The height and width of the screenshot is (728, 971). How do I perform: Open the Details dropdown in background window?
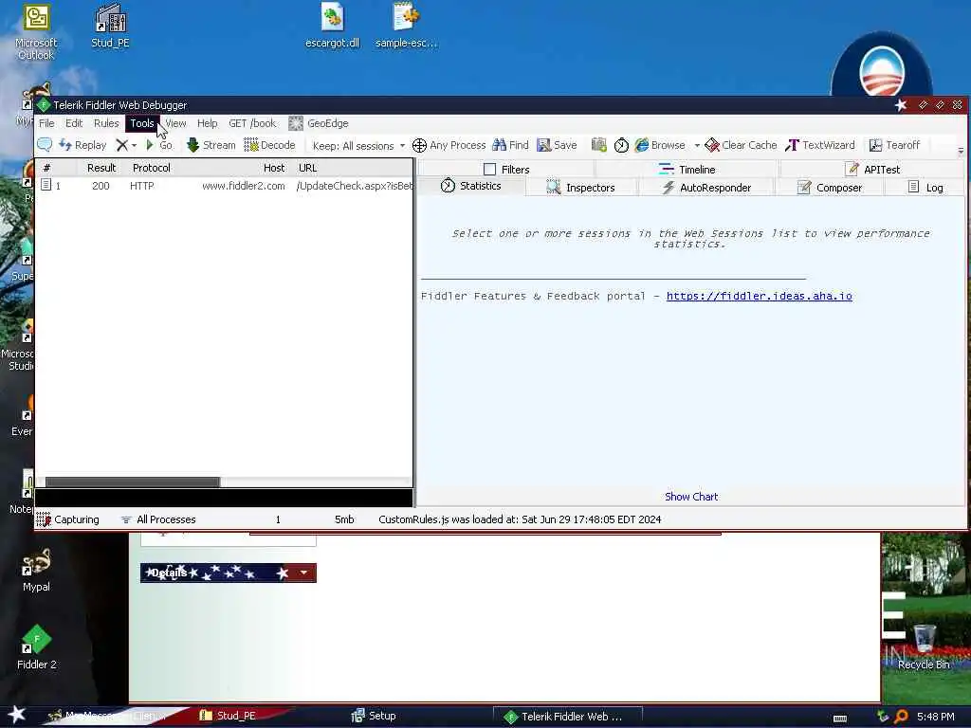pos(303,573)
